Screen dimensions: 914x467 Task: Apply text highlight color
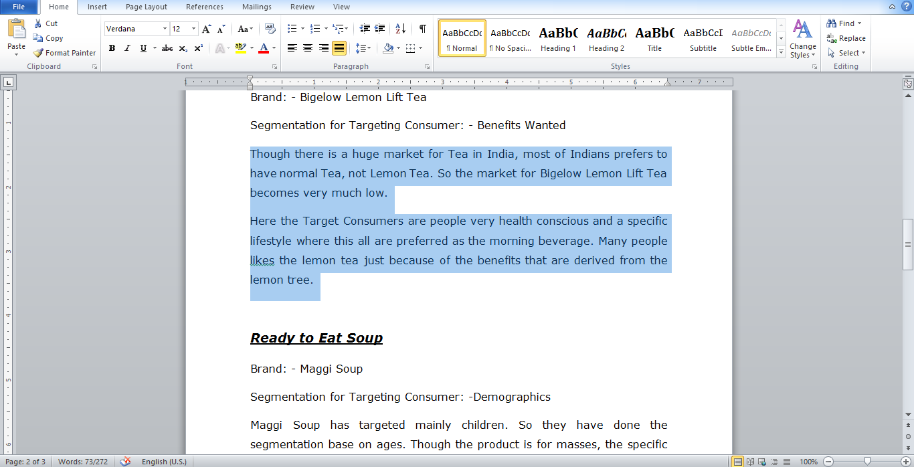click(x=241, y=48)
